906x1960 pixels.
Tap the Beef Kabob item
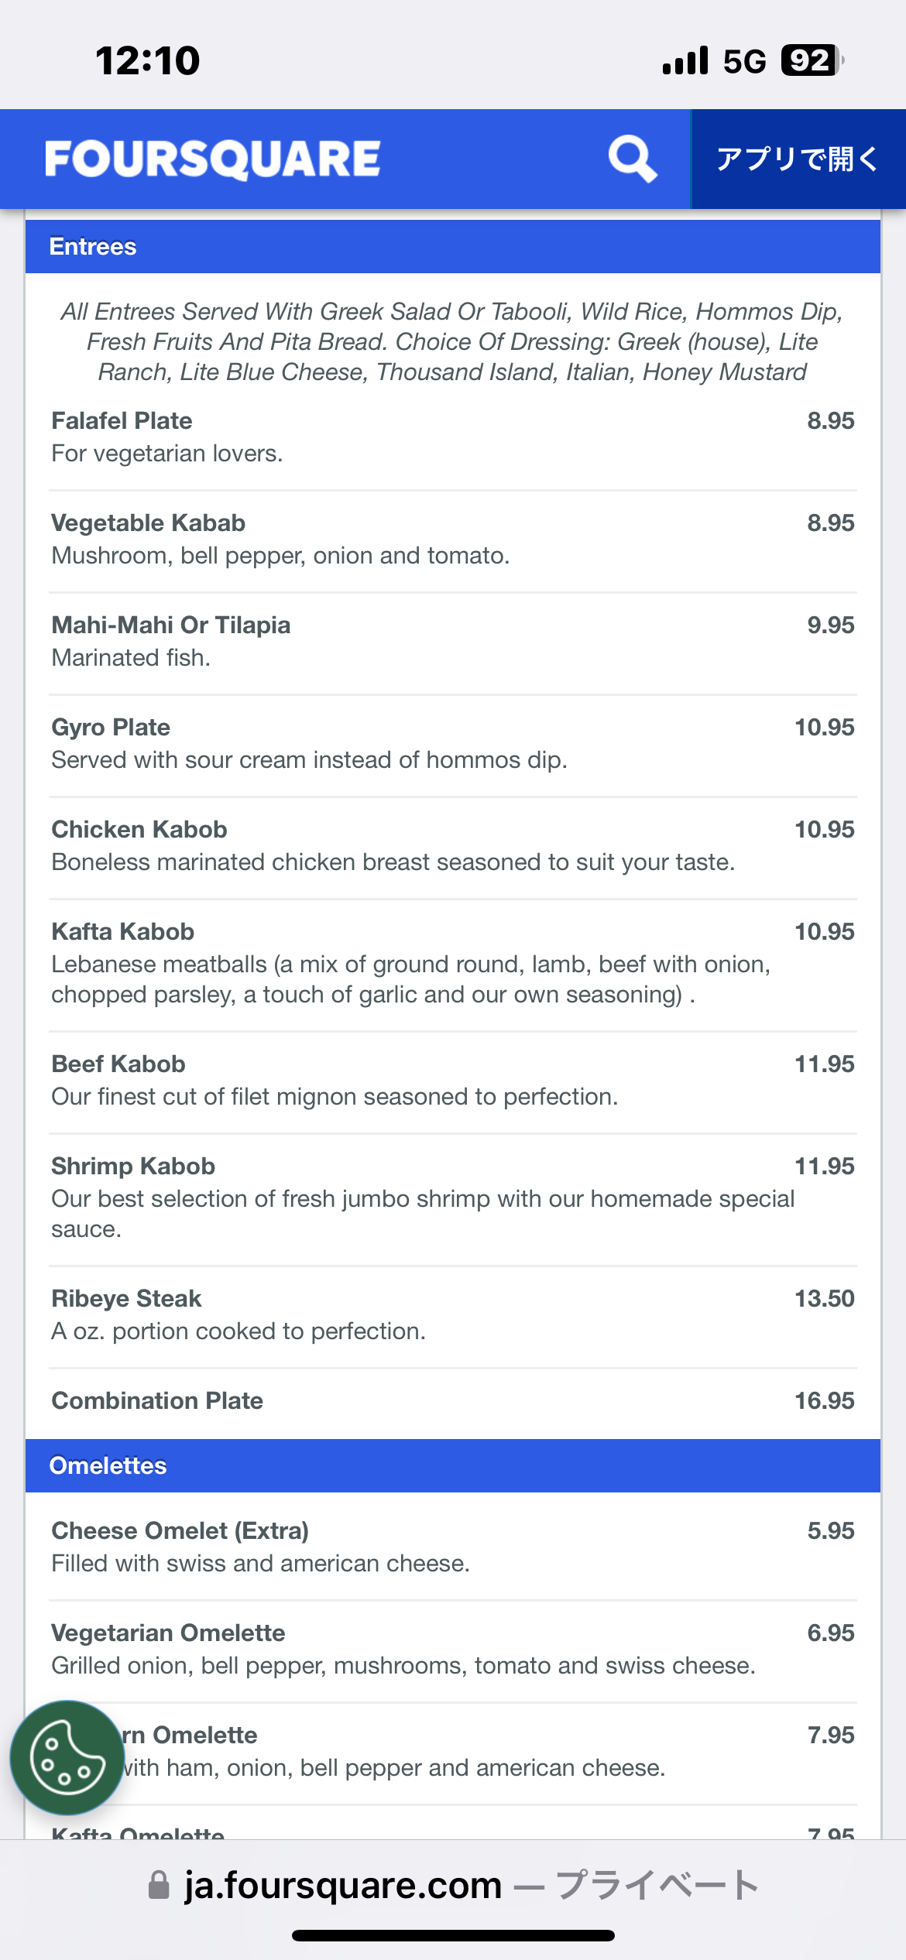[118, 1064]
